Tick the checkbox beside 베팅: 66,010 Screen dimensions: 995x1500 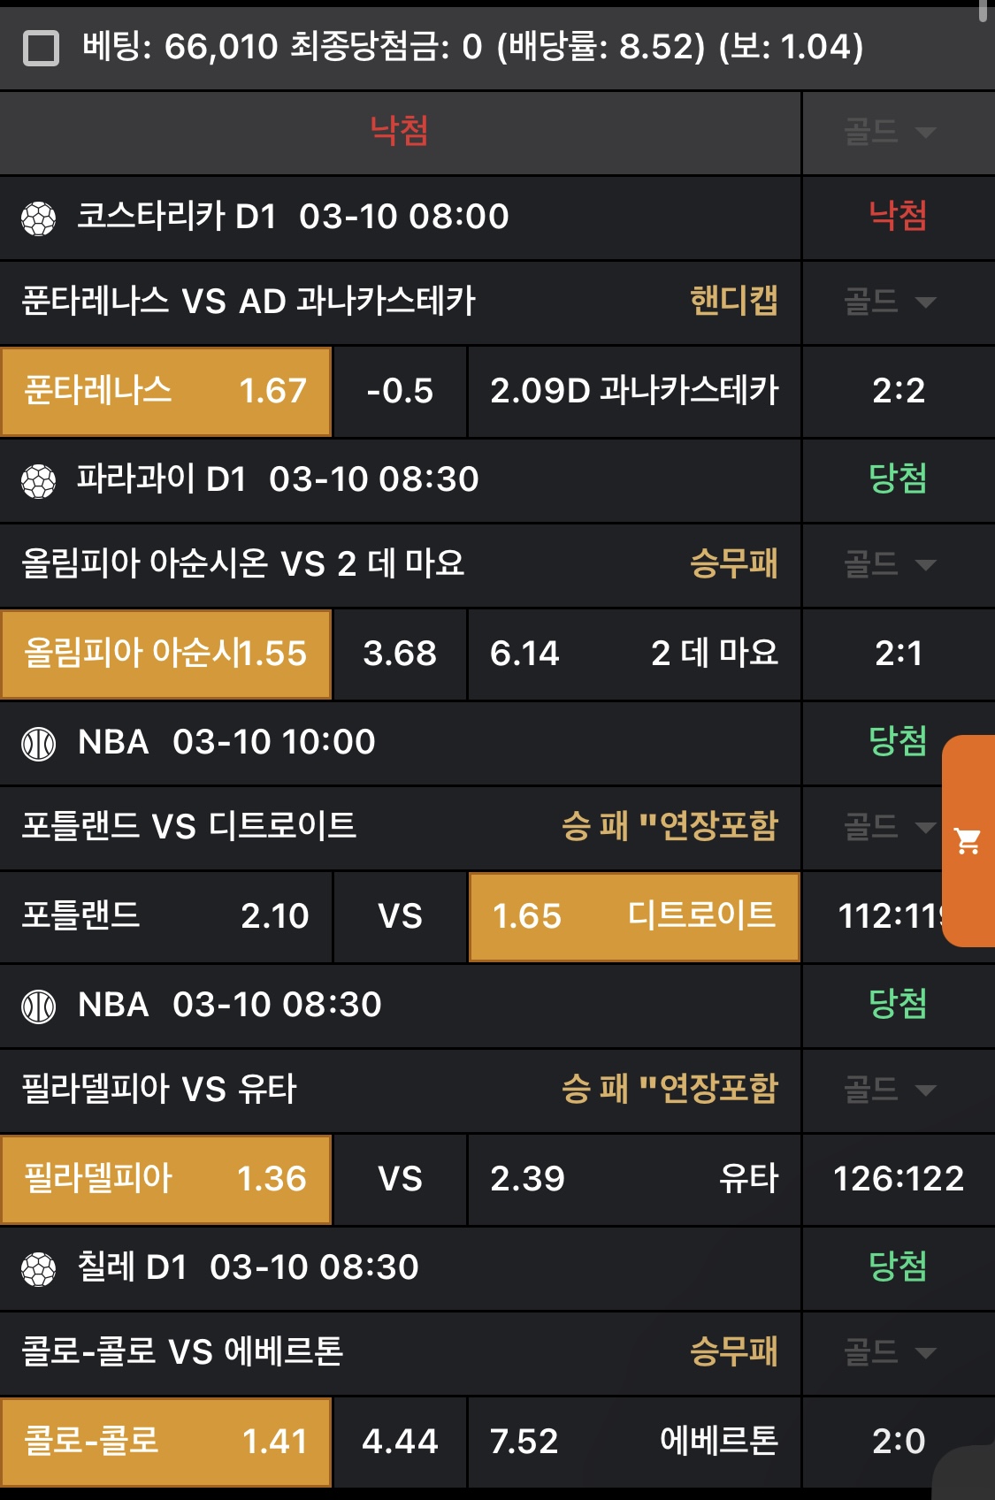(x=41, y=48)
